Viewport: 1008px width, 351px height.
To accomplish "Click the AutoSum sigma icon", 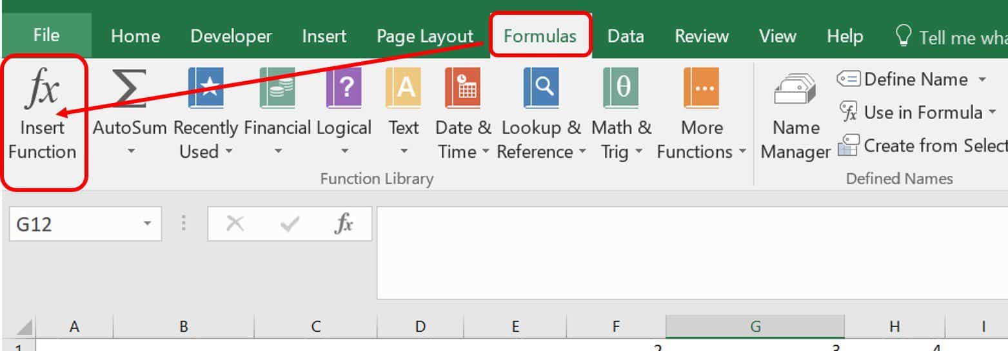I will point(129,88).
